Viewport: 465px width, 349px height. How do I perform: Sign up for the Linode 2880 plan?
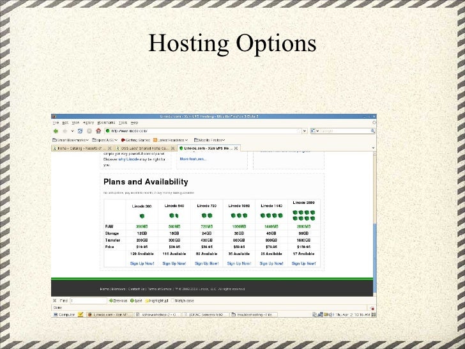pyautogui.click(x=303, y=263)
